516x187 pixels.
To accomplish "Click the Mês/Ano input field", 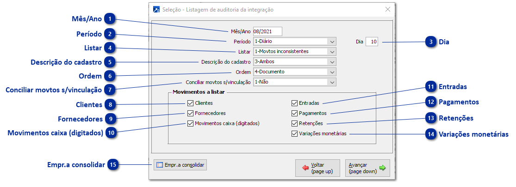I will pos(267,31).
